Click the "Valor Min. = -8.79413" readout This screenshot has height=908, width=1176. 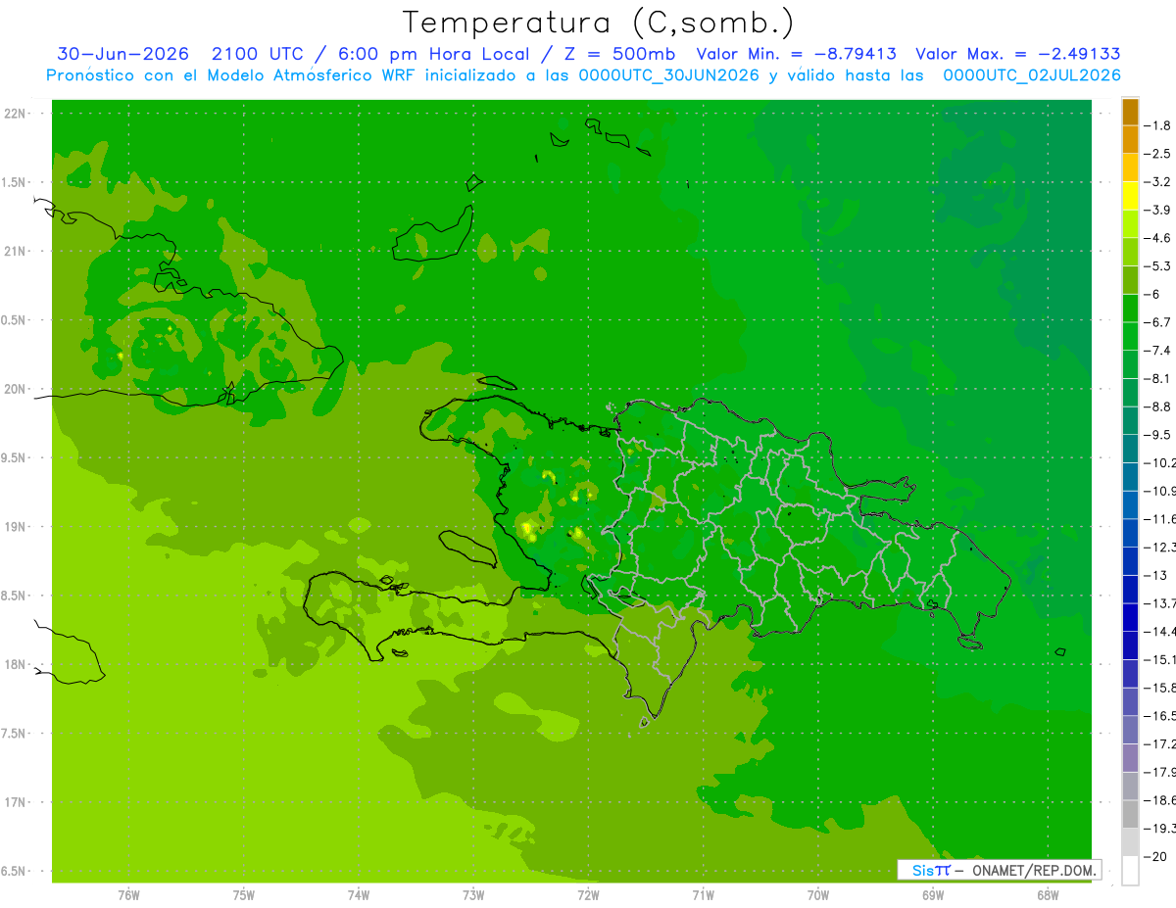click(x=796, y=54)
